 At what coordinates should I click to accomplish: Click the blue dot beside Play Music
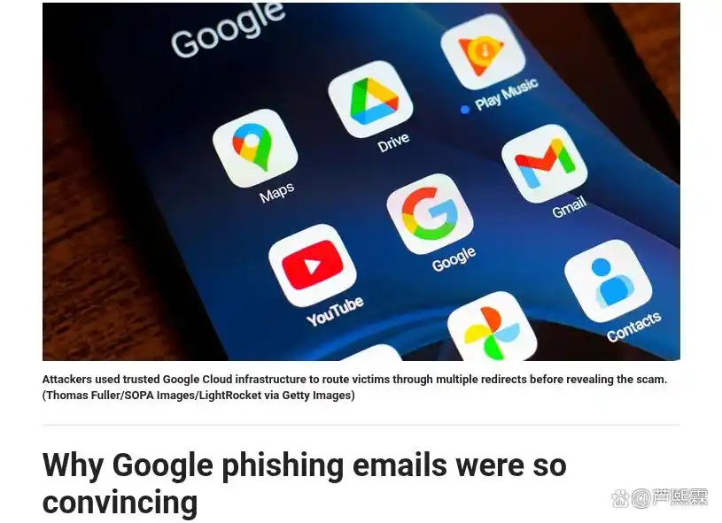click(465, 110)
